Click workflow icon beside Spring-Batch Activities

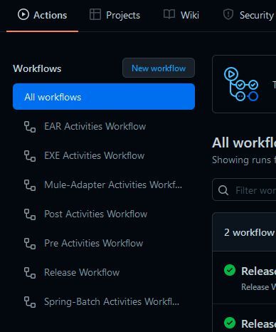click(30, 302)
